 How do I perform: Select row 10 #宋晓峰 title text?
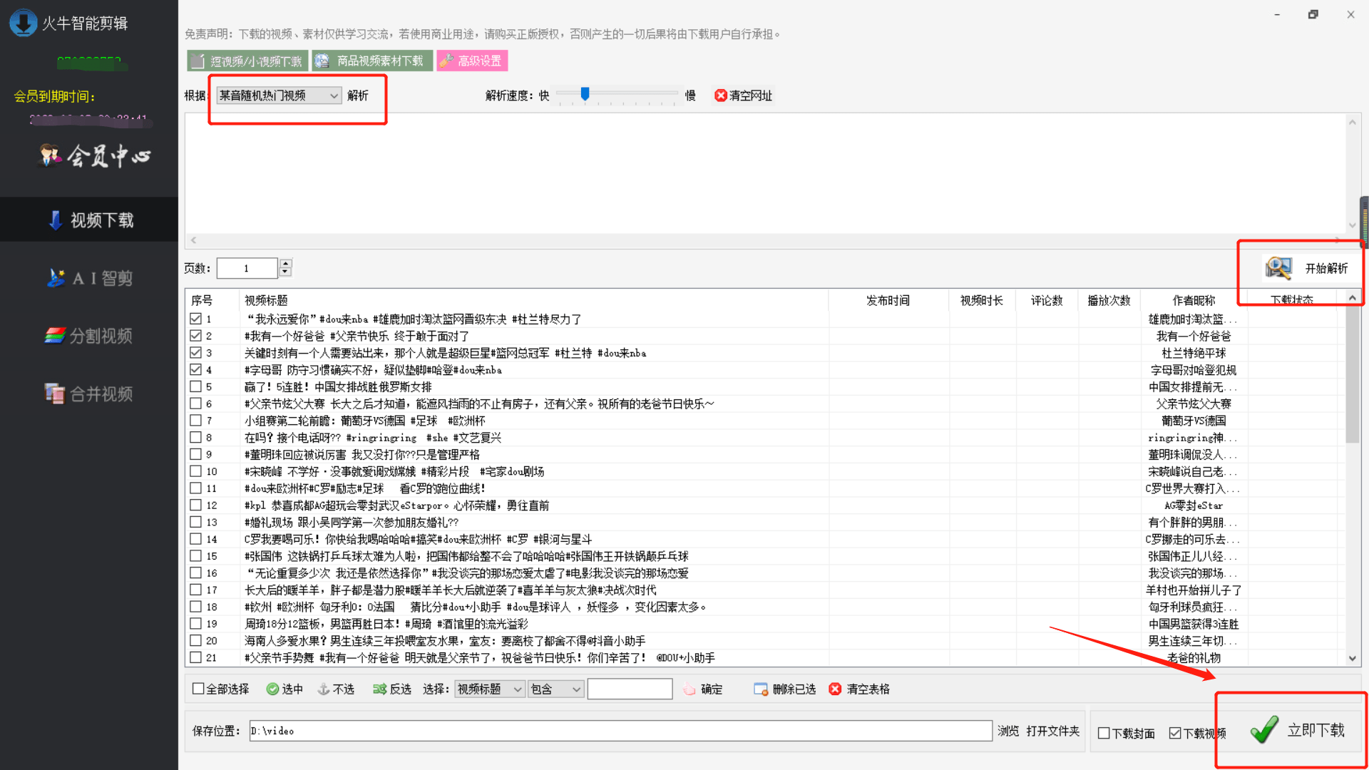click(x=394, y=471)
